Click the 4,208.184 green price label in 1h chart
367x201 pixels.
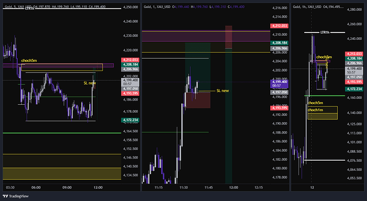coord(354,58)
